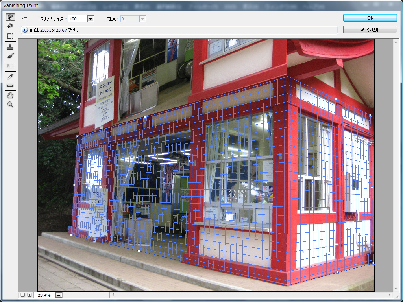This screenshot has width=403, height=302.
Task: Click the vertical scrollbar up arrow
Action: click(x=396, y=42)
